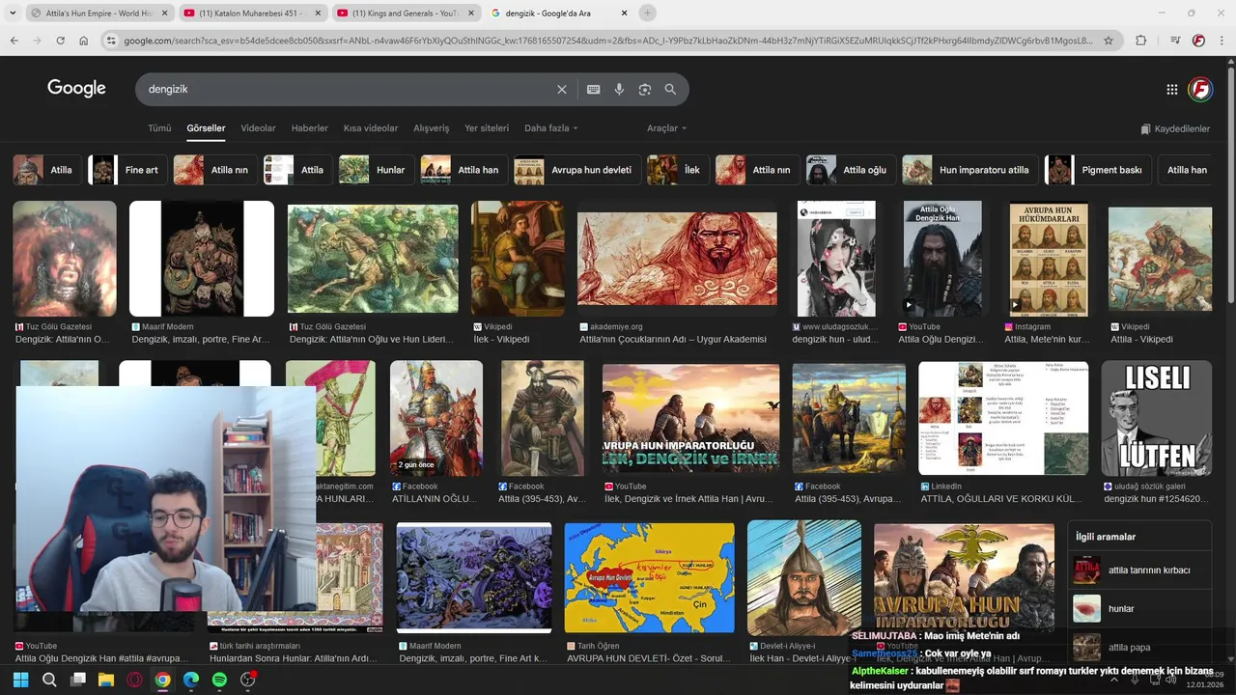
Task: Open Chrome three-dot menu
Action: pos(1222,41)
